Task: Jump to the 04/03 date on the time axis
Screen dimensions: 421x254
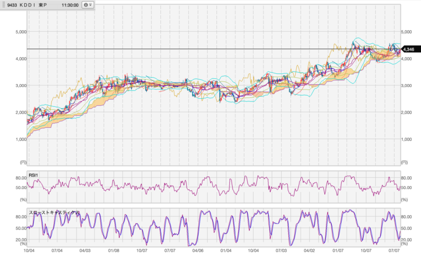Action: coord(85,250)
